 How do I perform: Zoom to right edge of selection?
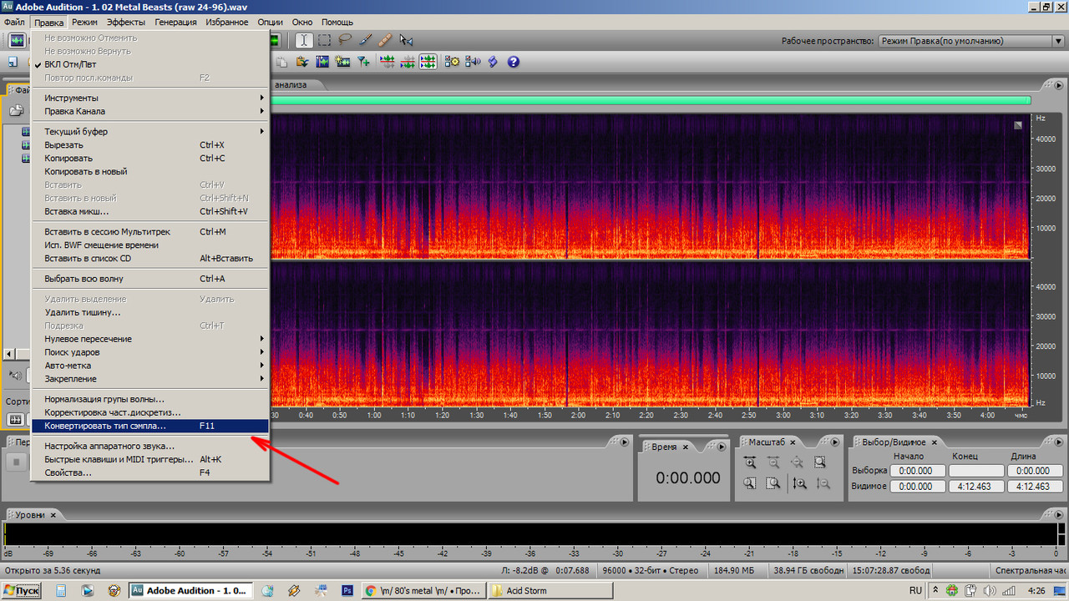click(x=773, y=483)
